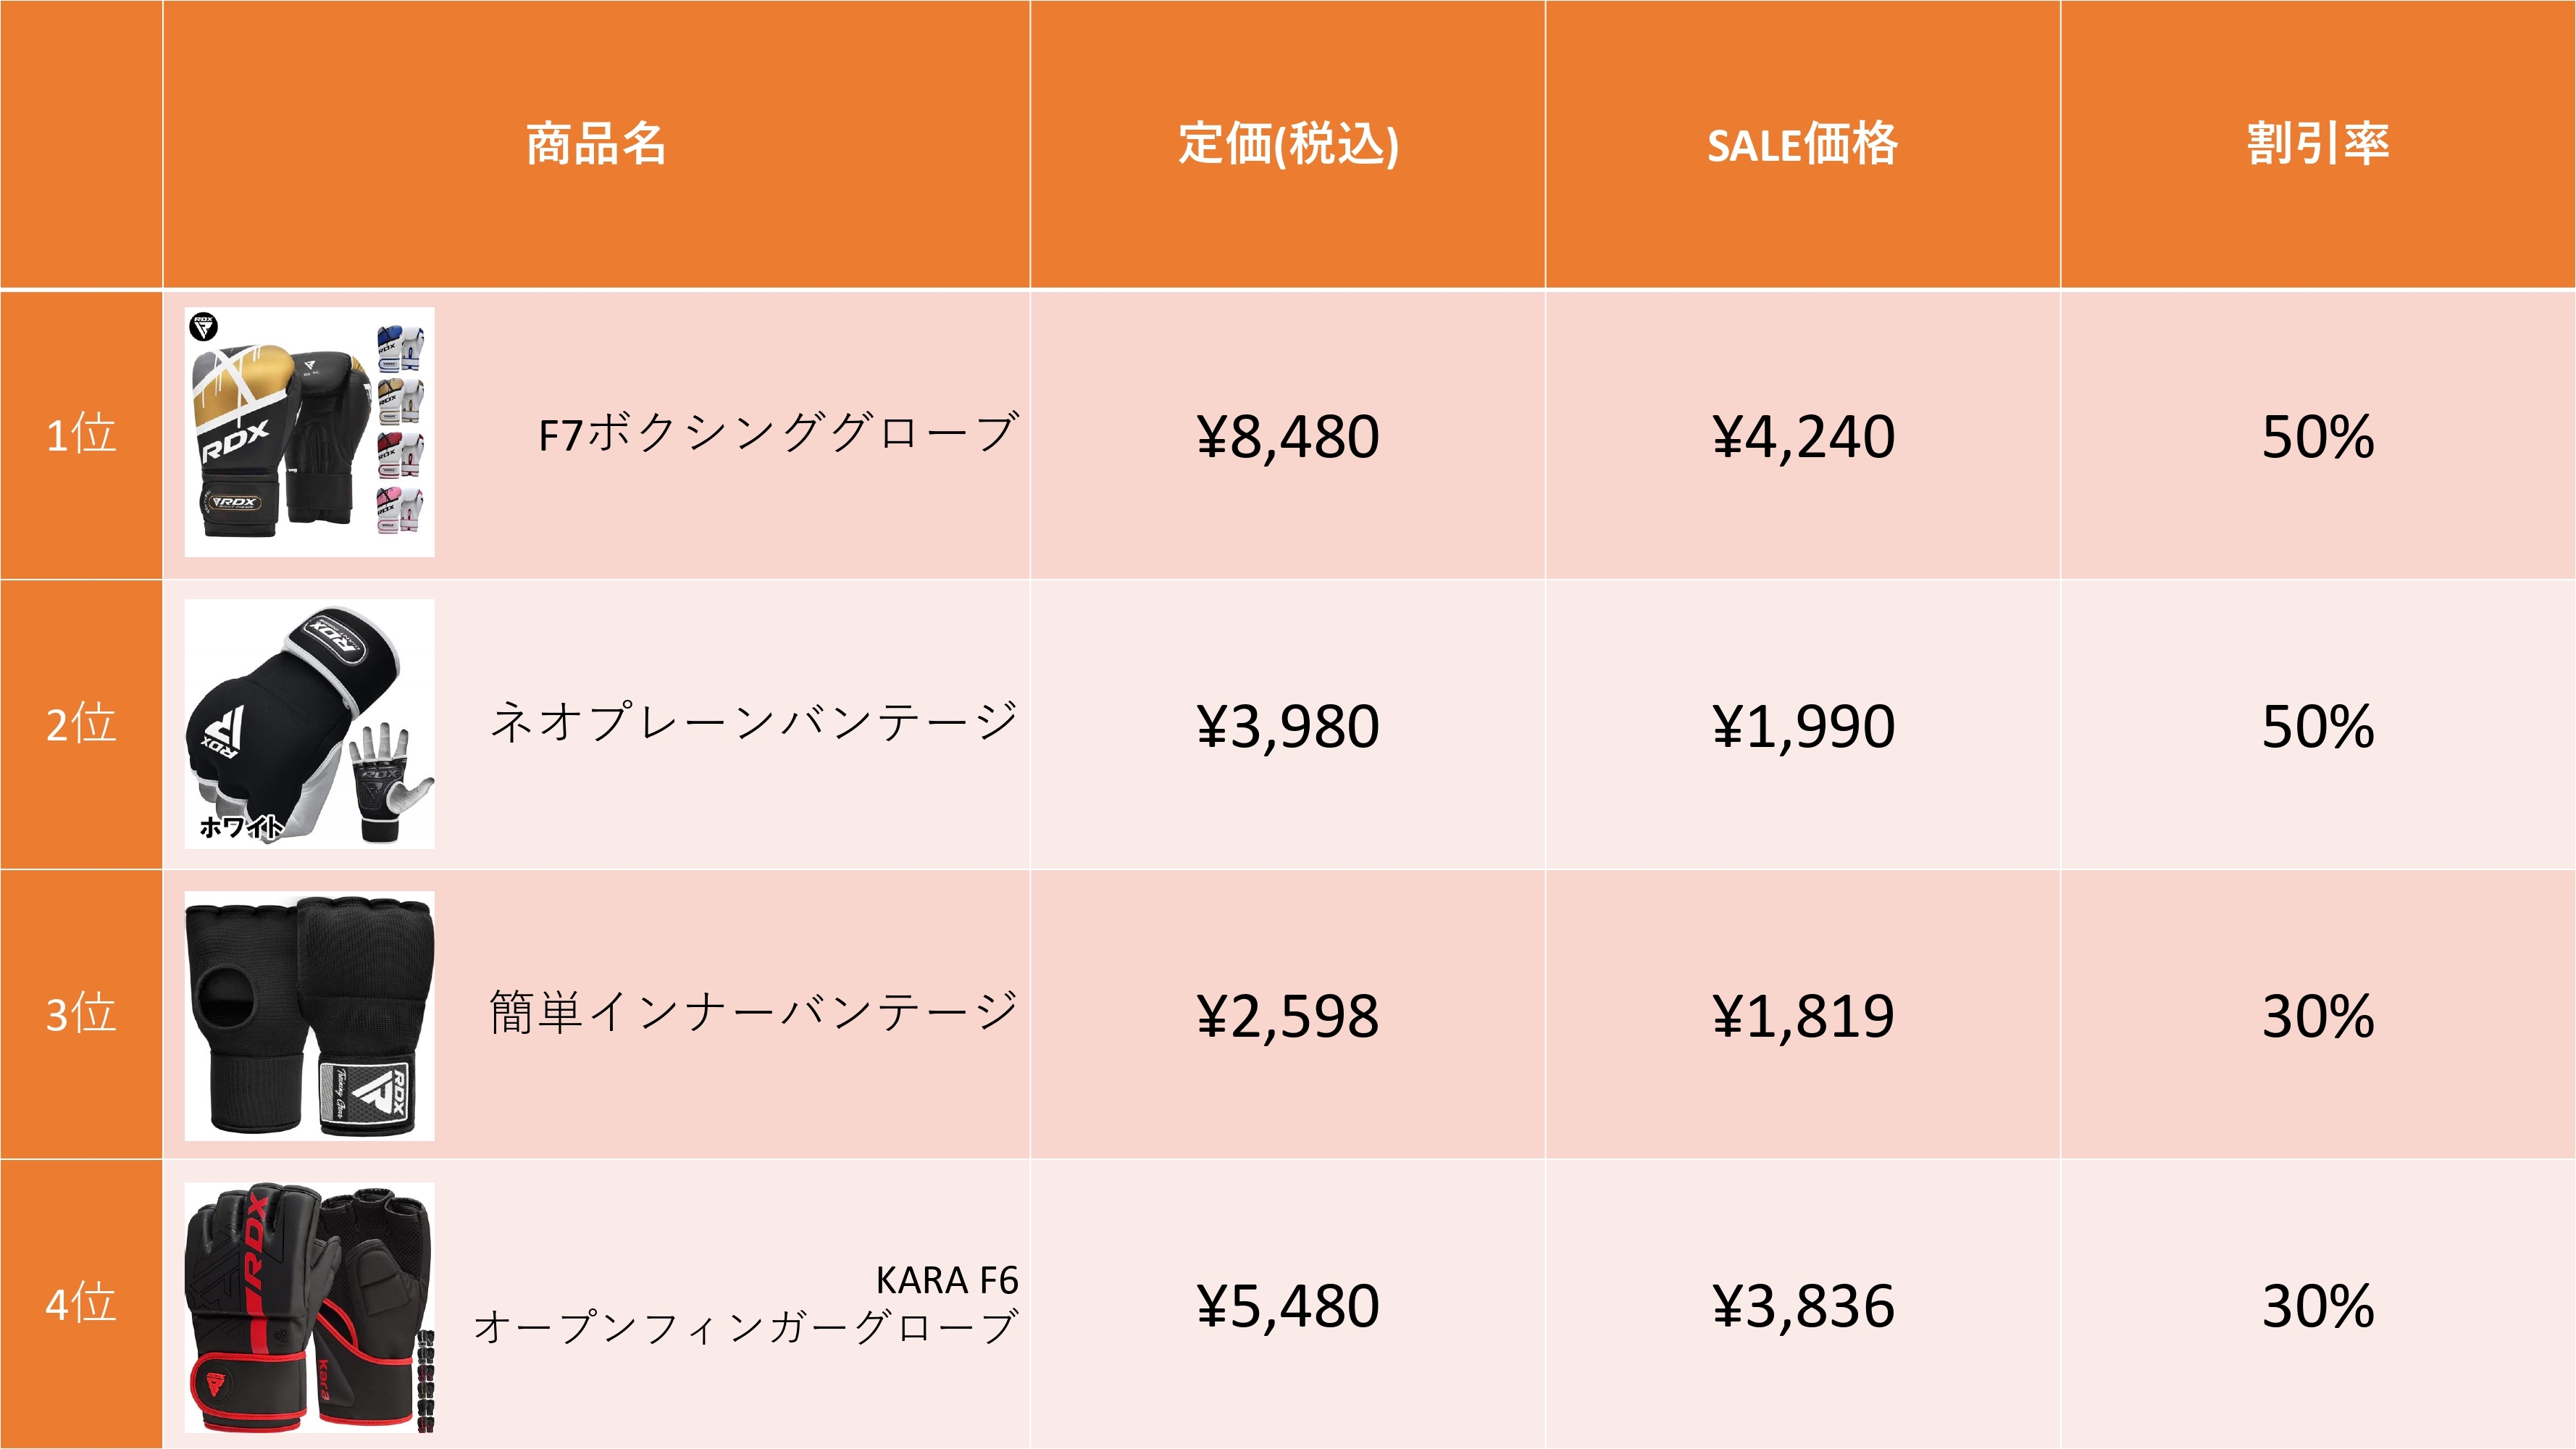Click the 30% discount in the 3位 row

pyautogui.click(x=2318, y=1016)
